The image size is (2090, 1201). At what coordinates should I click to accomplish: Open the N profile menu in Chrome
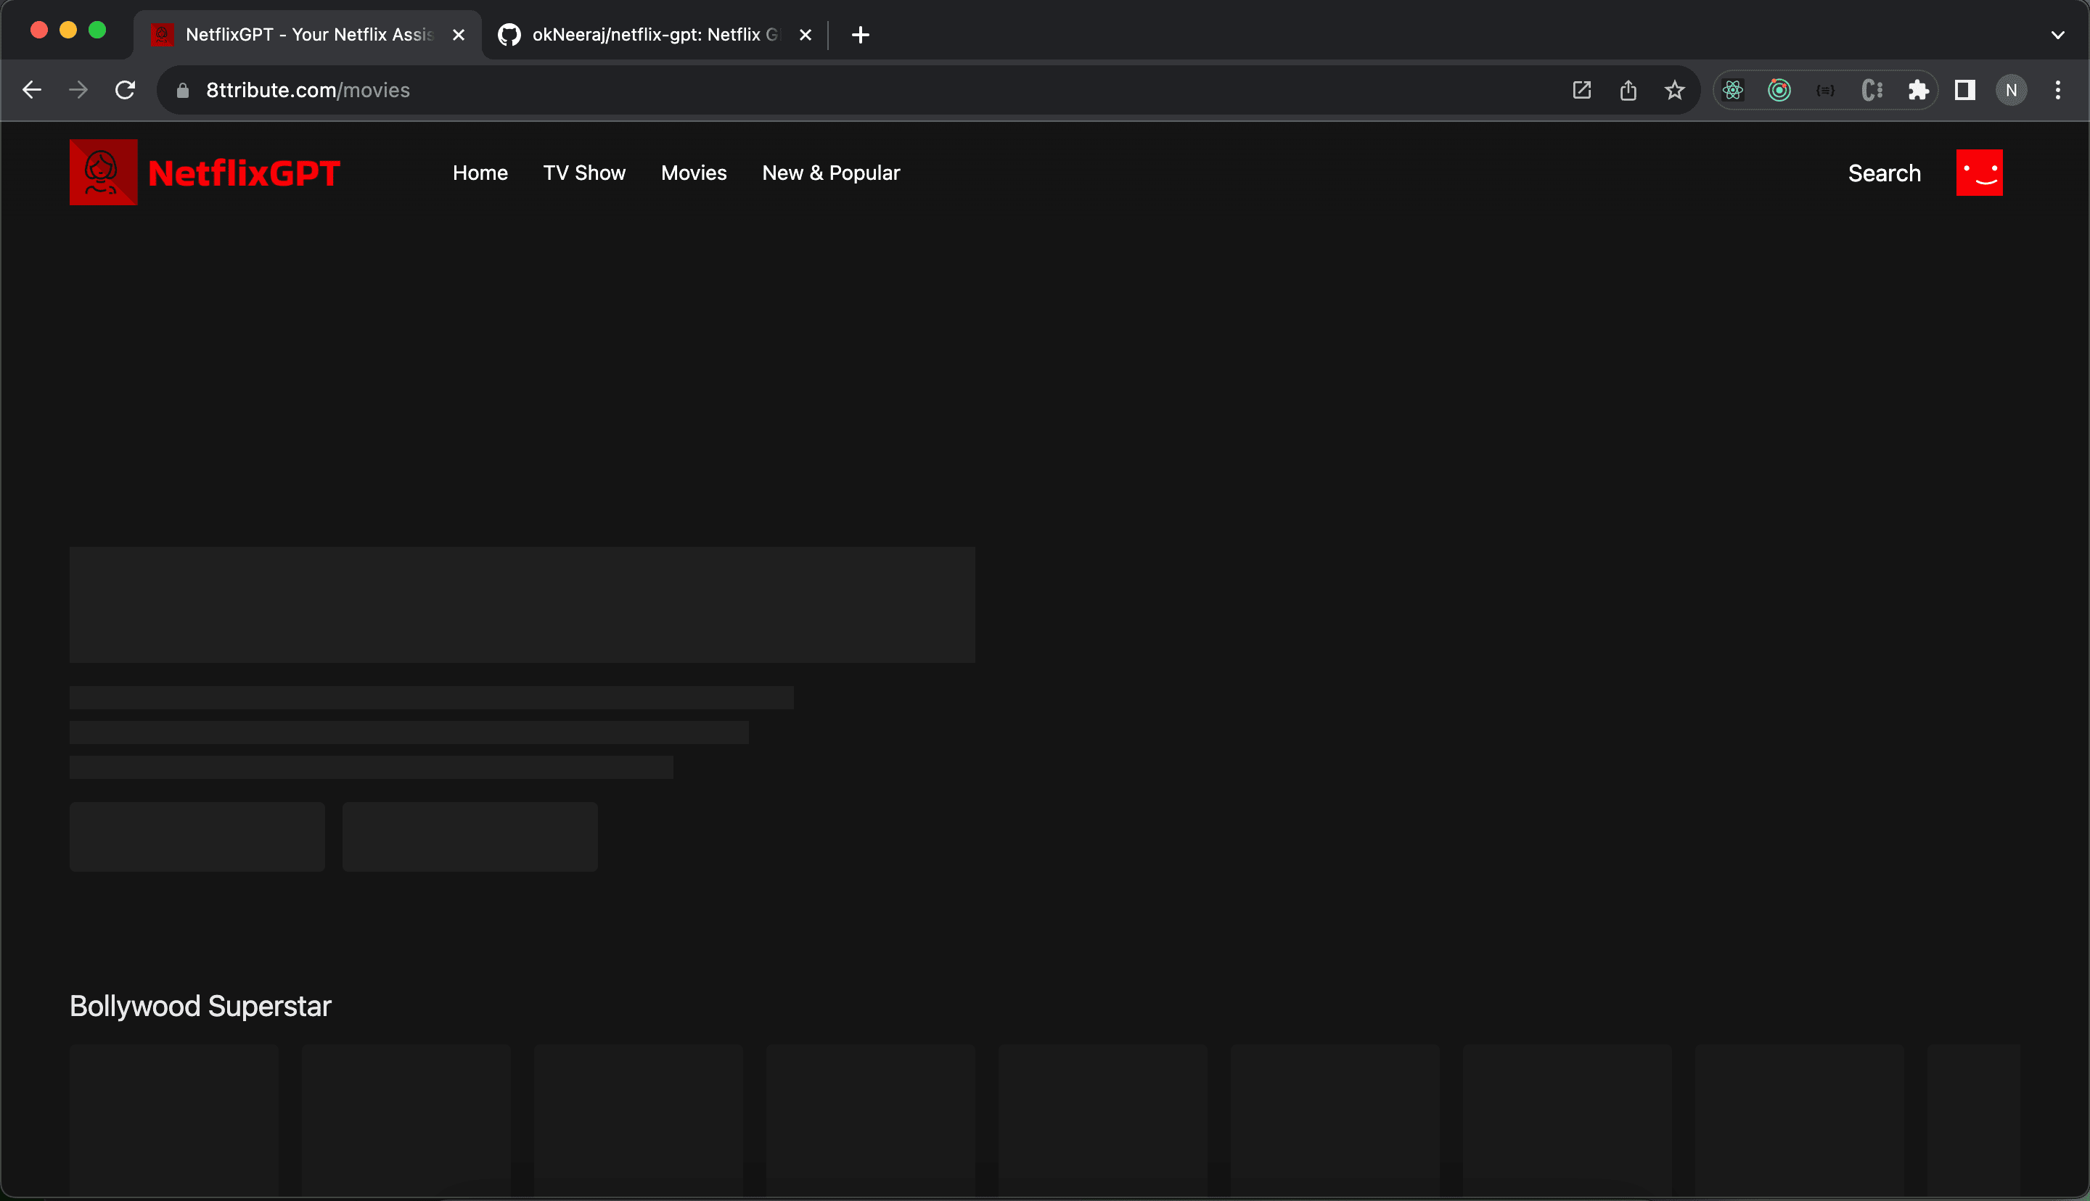click(2011, 90)
